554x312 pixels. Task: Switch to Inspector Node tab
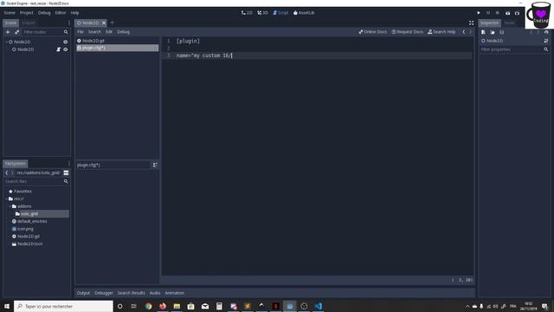(x=509, y=23)
